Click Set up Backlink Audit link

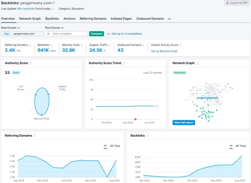(164, 51)
